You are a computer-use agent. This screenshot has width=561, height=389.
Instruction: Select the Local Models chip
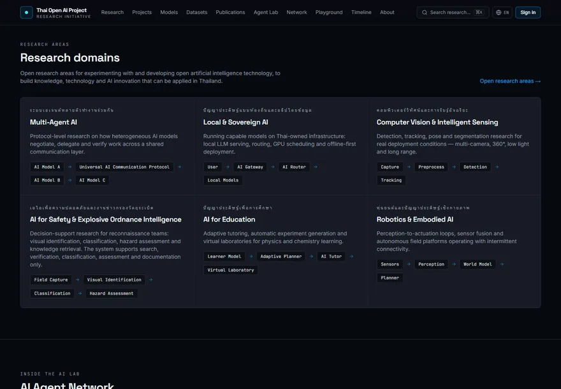[223, 180]
